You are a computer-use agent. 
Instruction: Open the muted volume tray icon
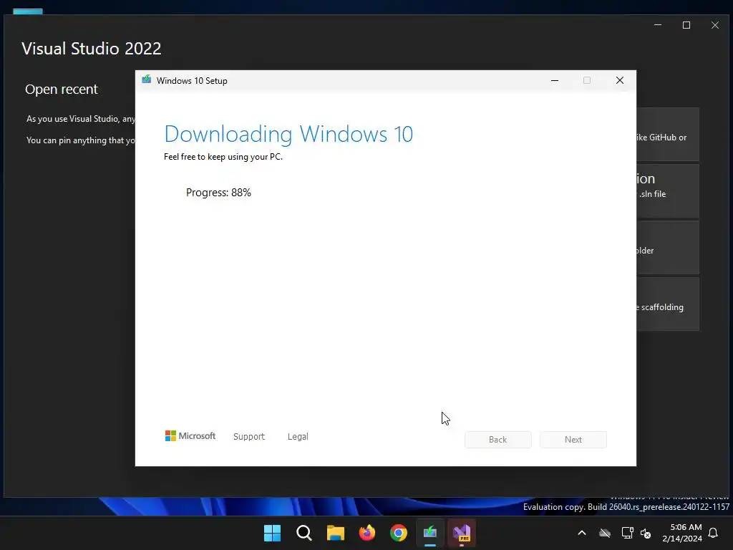tap(646, 533)
